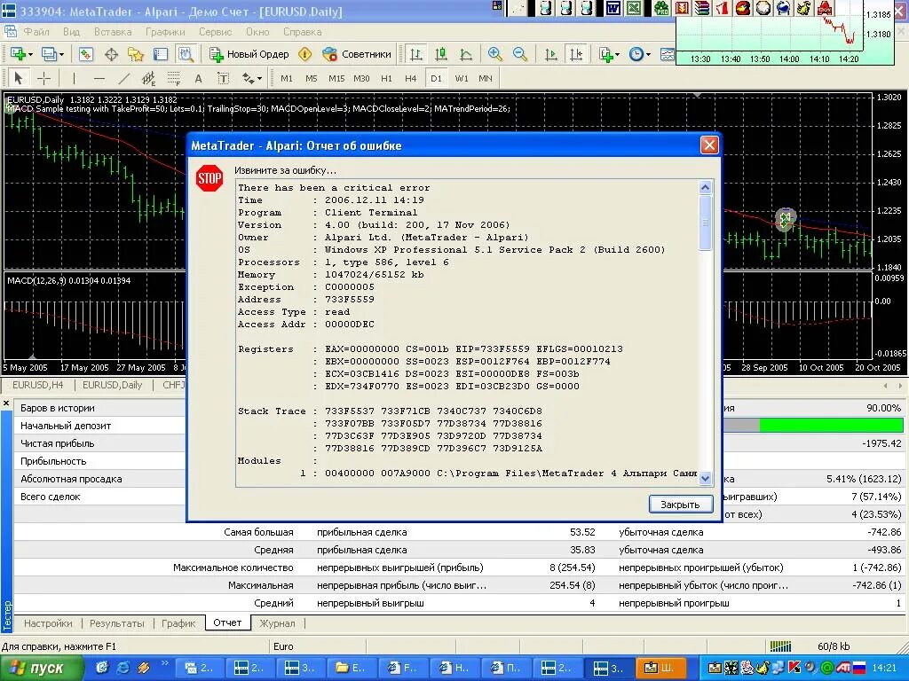Screen dimensions: 909x681
Task: Click error report scrollbar down arrow
Action: 705,479
